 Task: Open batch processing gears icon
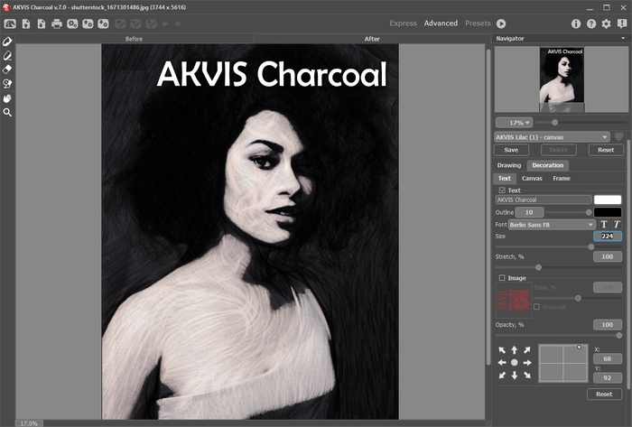click(72, 23)
